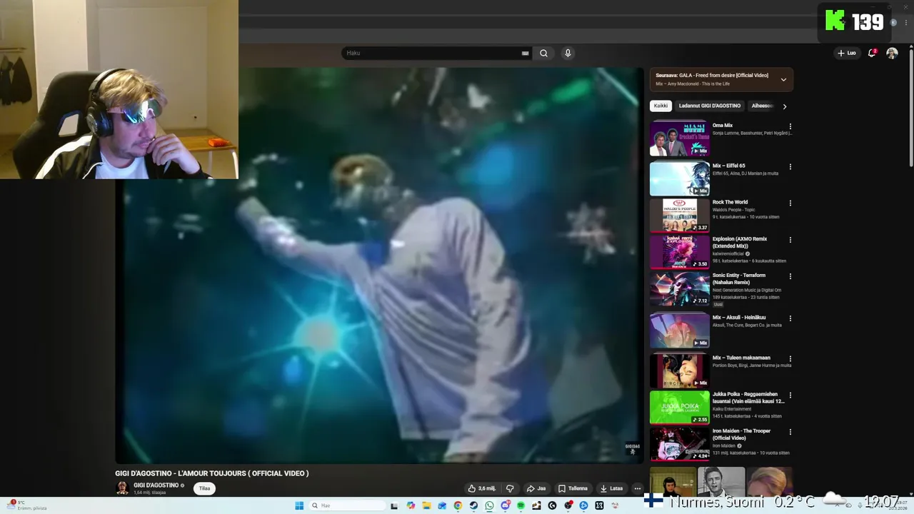
Task: Expand the Seuraava up-next queue panel
Action: coord(783,79)
